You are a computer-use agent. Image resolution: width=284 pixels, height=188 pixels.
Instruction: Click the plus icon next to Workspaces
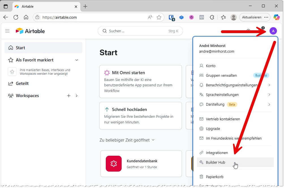[x=69, y=96]
